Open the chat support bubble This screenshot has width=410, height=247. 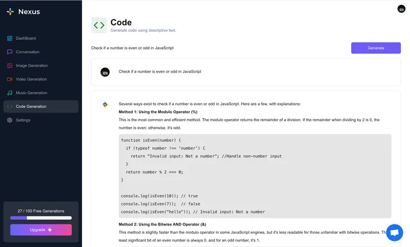coord(394,232)
